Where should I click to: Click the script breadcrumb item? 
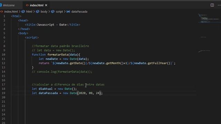59,11
